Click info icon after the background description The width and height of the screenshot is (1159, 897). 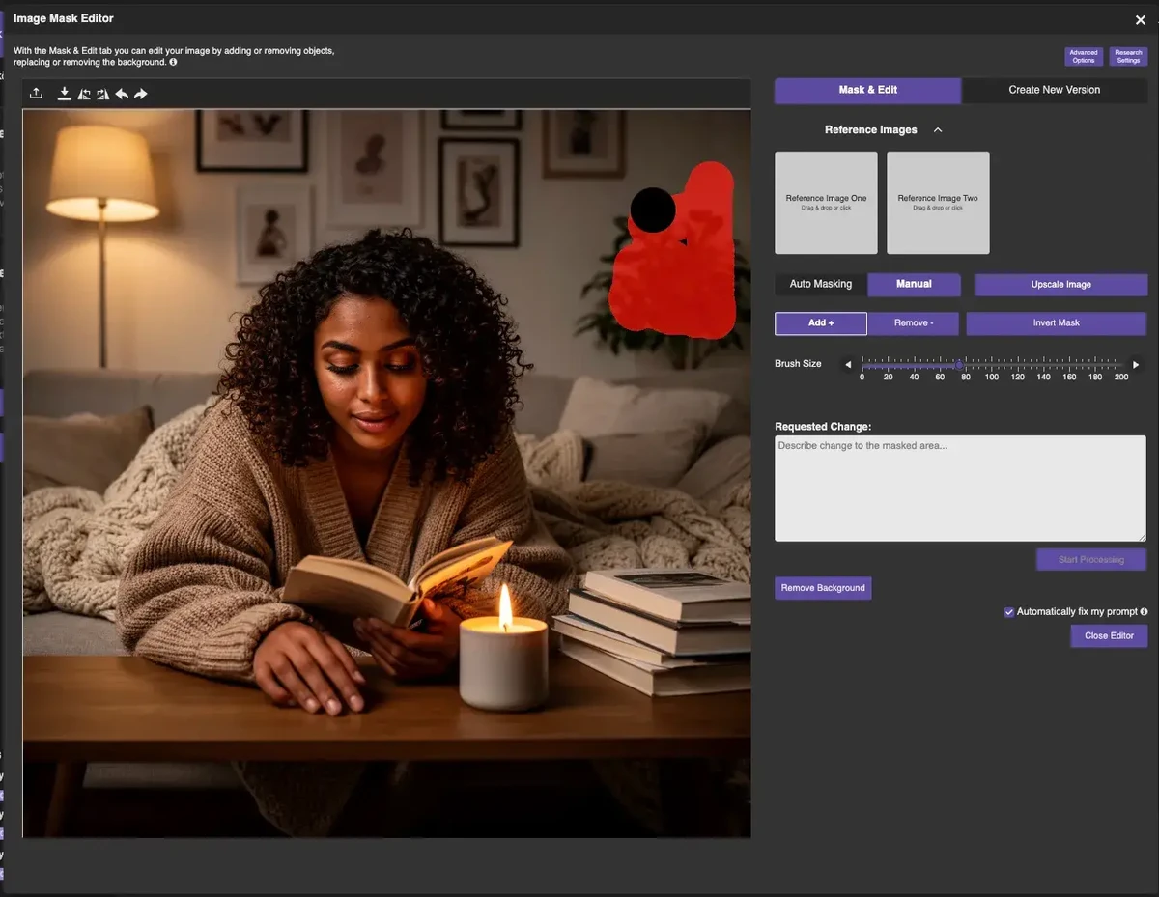coord(173,62)
